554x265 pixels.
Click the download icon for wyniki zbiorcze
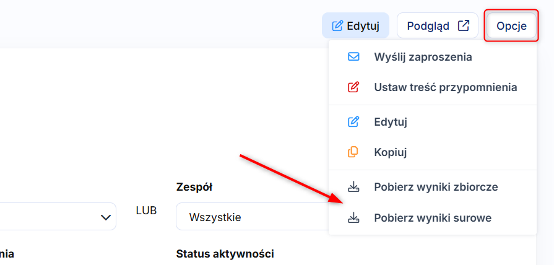[353, 186]
